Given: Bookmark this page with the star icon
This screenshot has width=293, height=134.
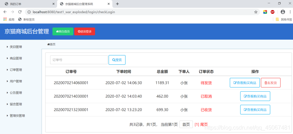Looking at the screenshot, I should click(x=256, y=12).
